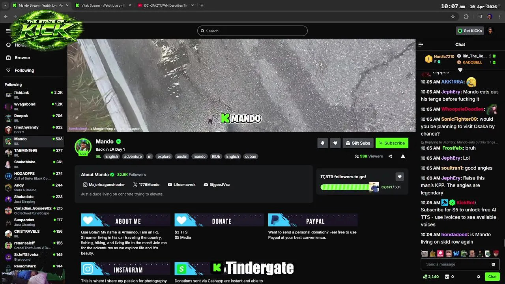Click the blue W emote
The image size is (505, 284).
pyautogui.click(x=456, y=254)
